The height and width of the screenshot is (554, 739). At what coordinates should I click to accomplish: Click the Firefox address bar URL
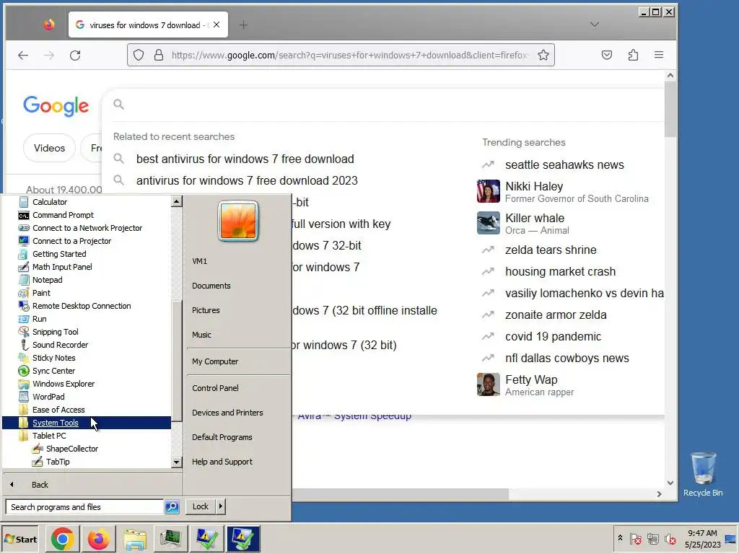(349, 55)
